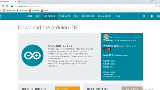Open the PRODUCTS navigation item
160x90 pixels.
[x=64, y=16]
